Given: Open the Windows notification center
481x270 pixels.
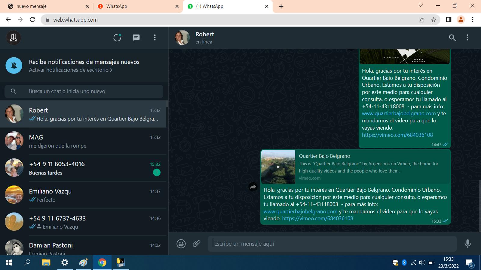Looking at the screenshot, I should coord(469,263).
